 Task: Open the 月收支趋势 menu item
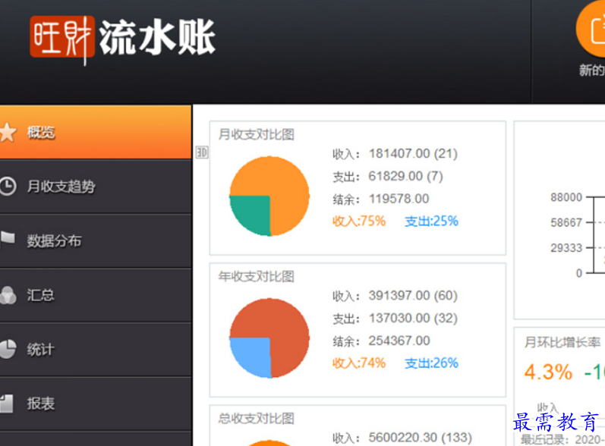96,186
